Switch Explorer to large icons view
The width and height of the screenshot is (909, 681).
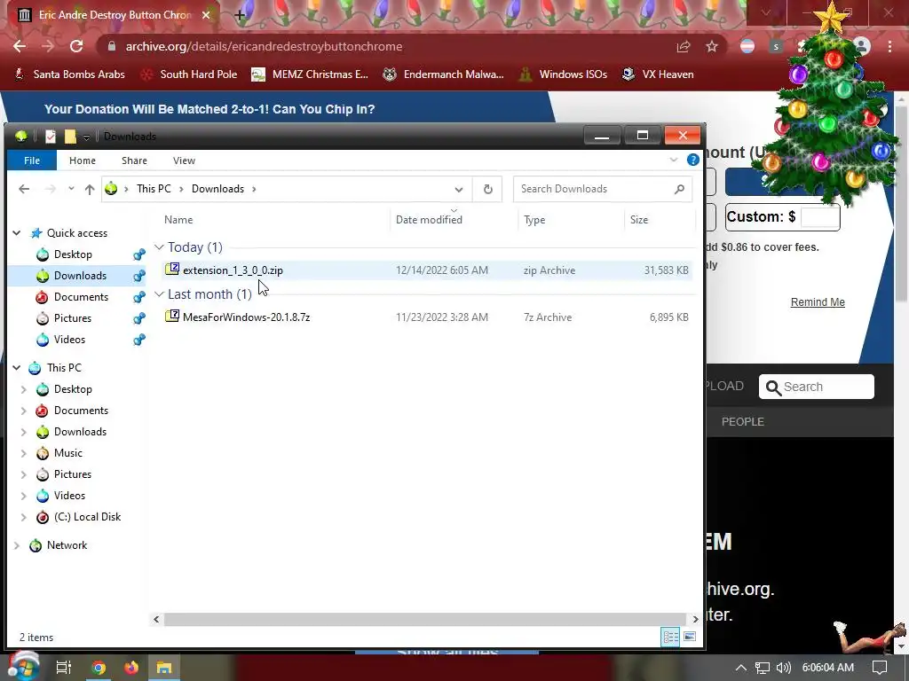tap(689, 637)
